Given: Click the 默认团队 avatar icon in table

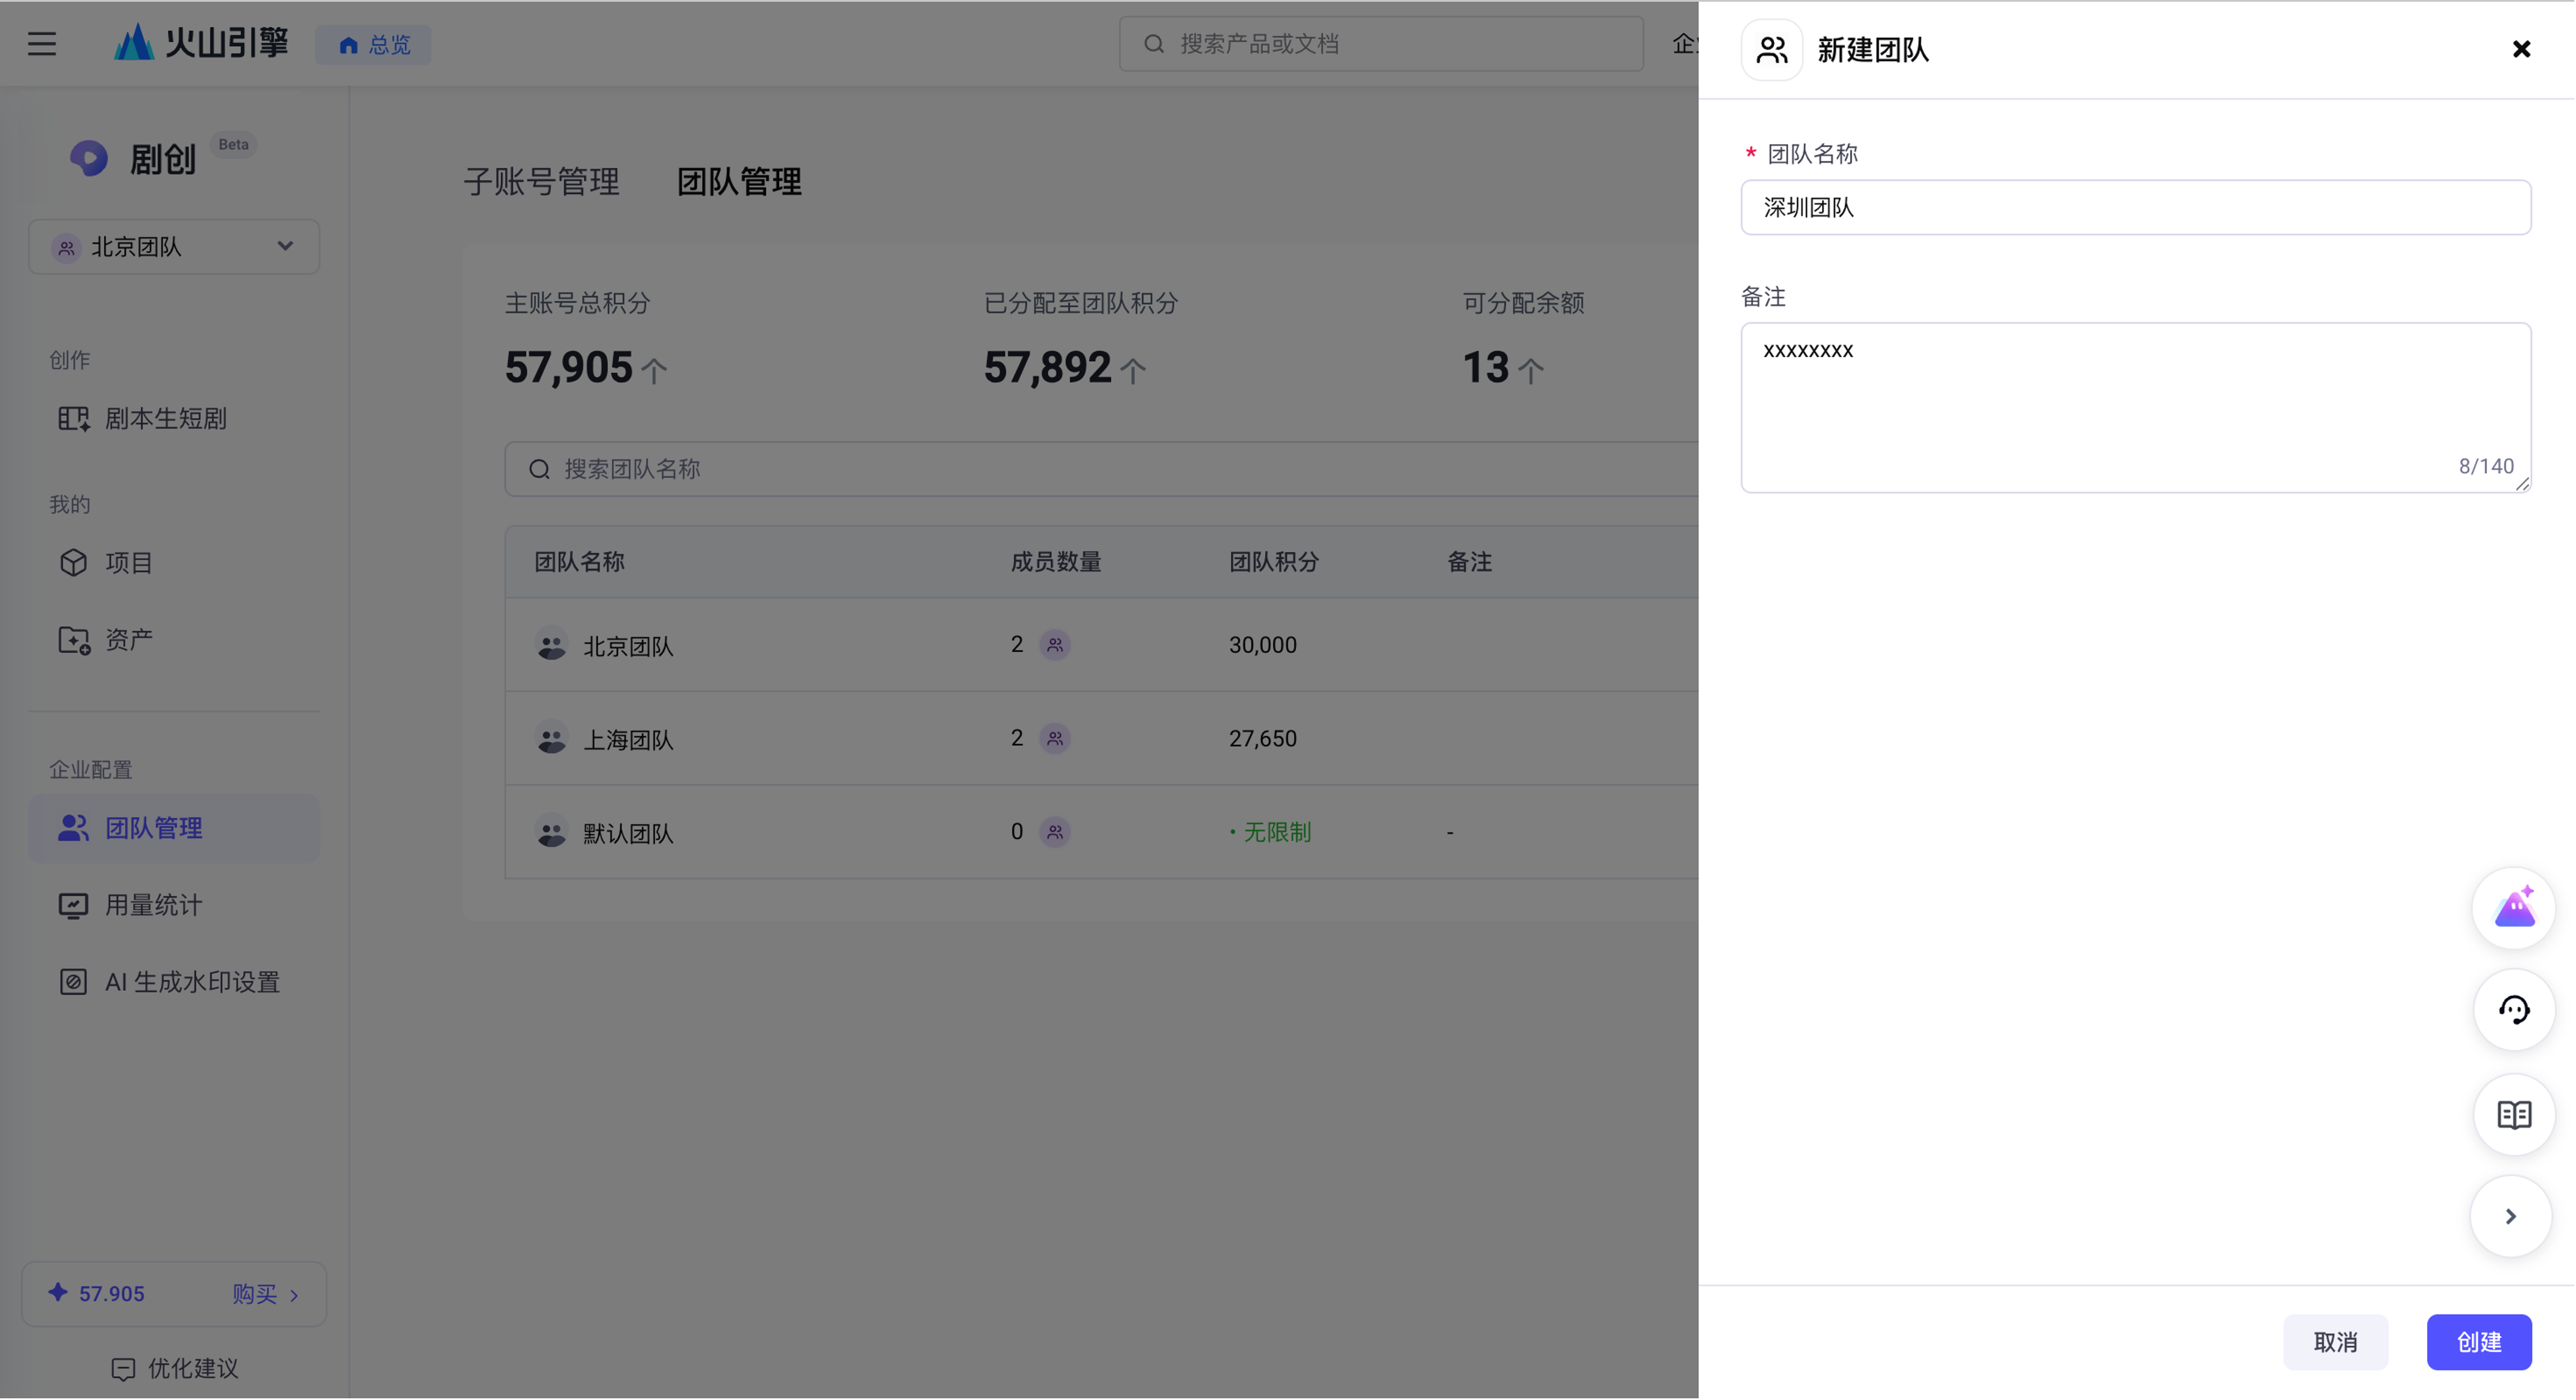Looking at the screenshot, I should [551, 832].
